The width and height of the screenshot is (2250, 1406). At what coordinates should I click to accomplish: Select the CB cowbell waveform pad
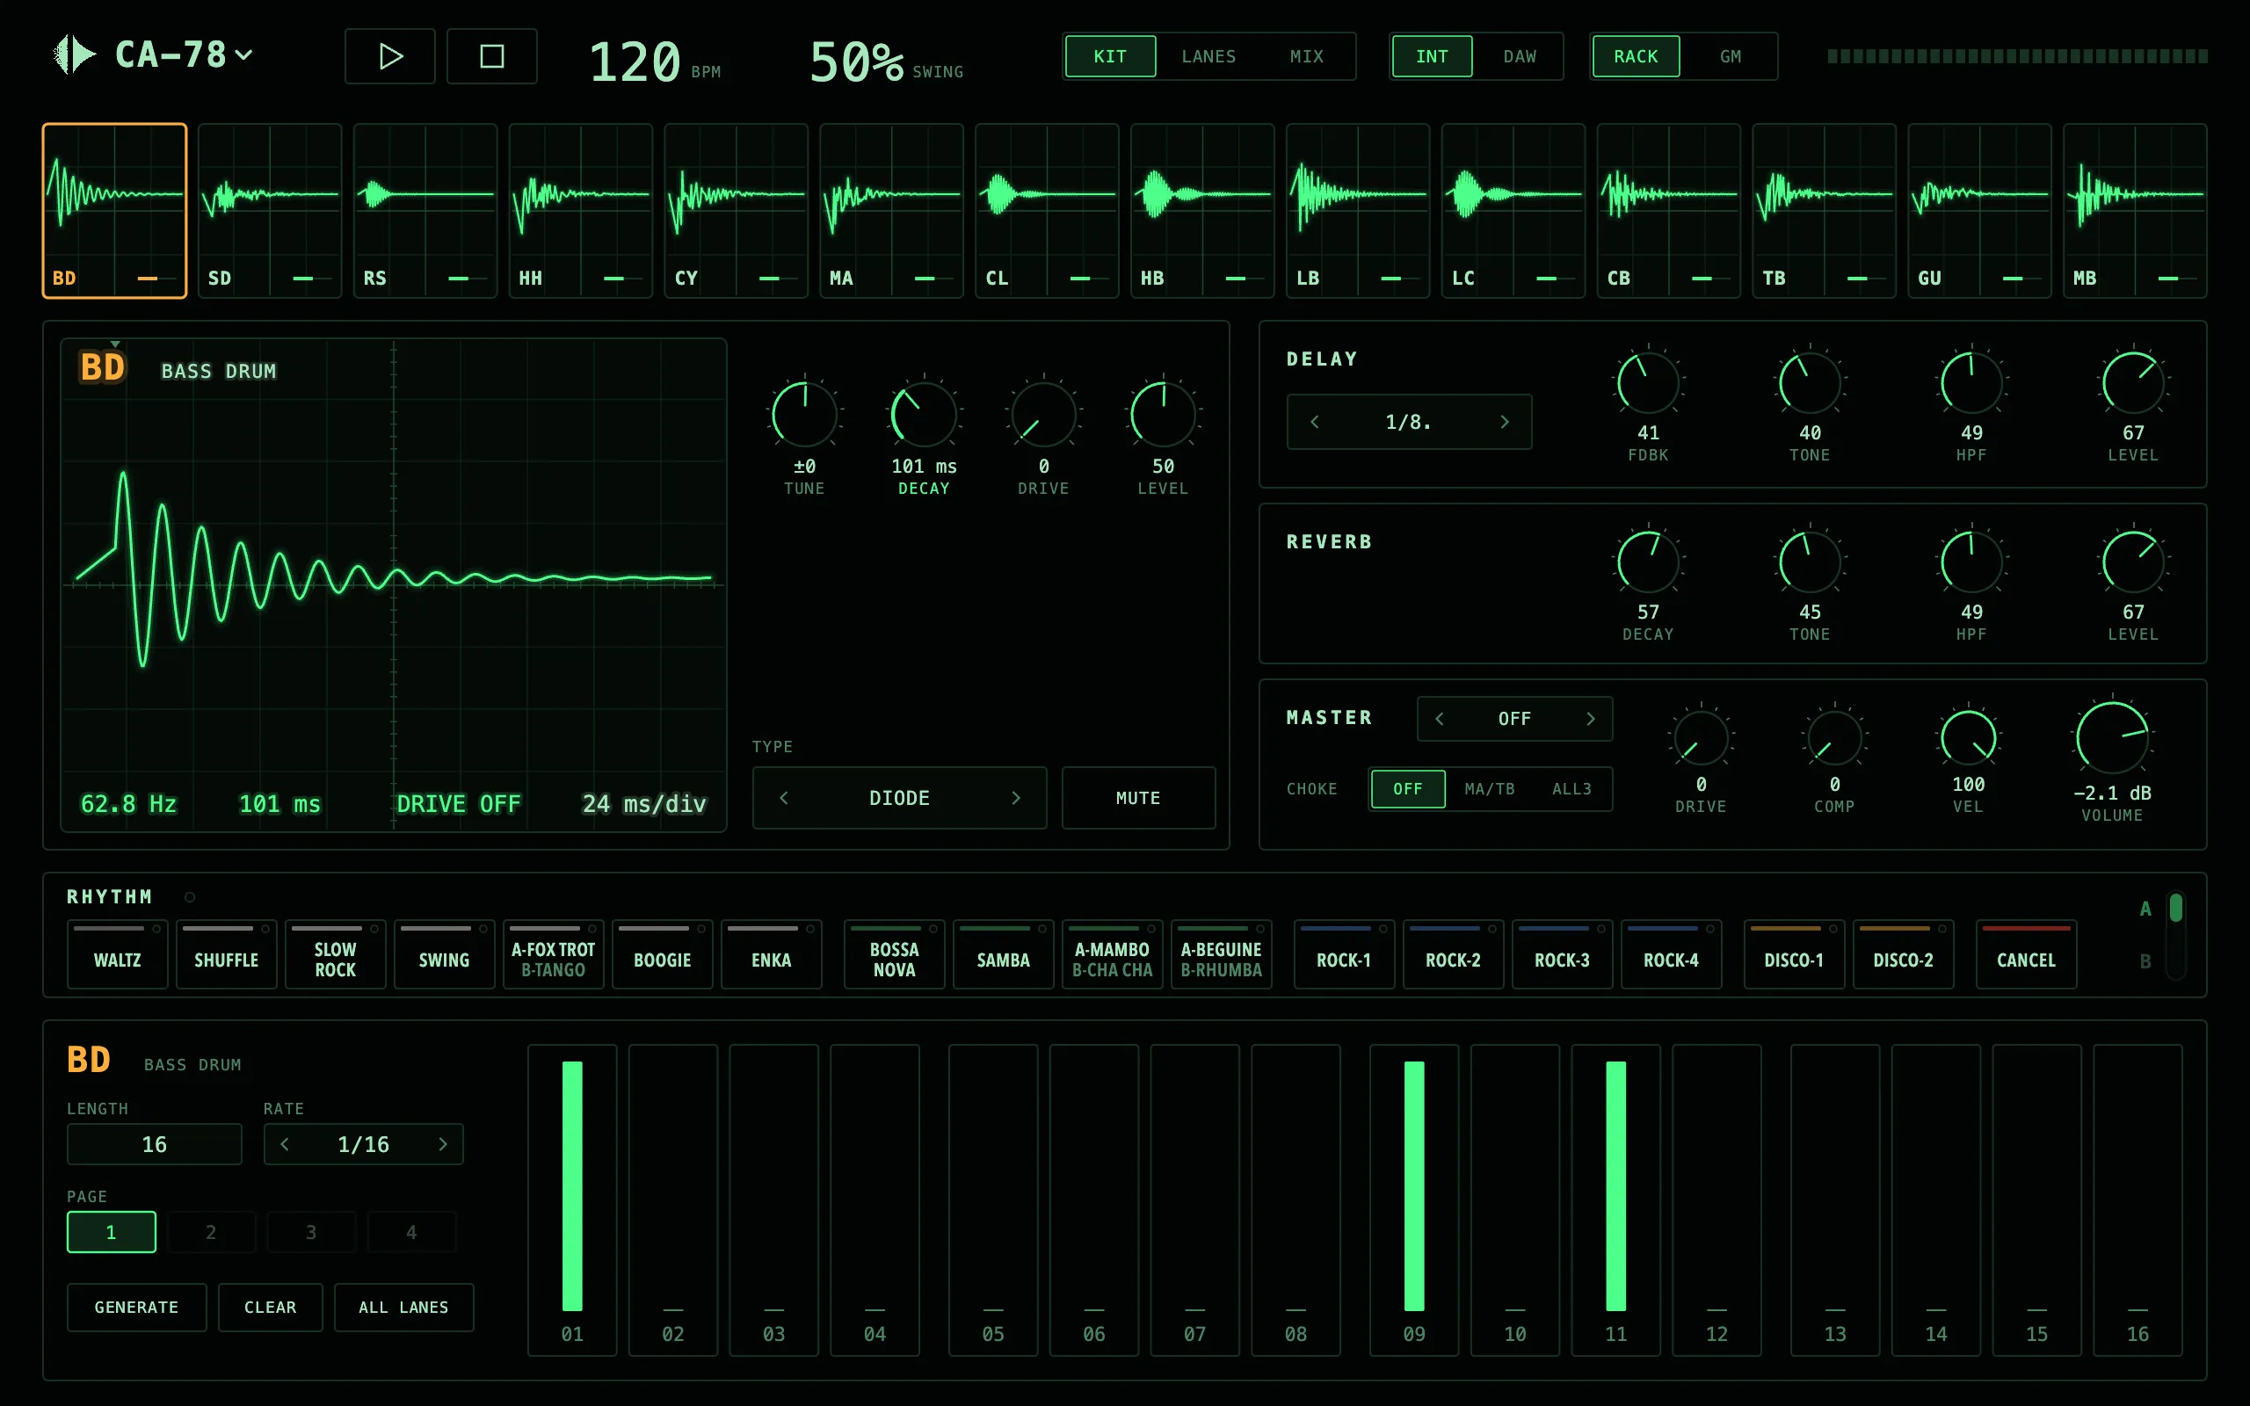click(x=1668, y=211)
